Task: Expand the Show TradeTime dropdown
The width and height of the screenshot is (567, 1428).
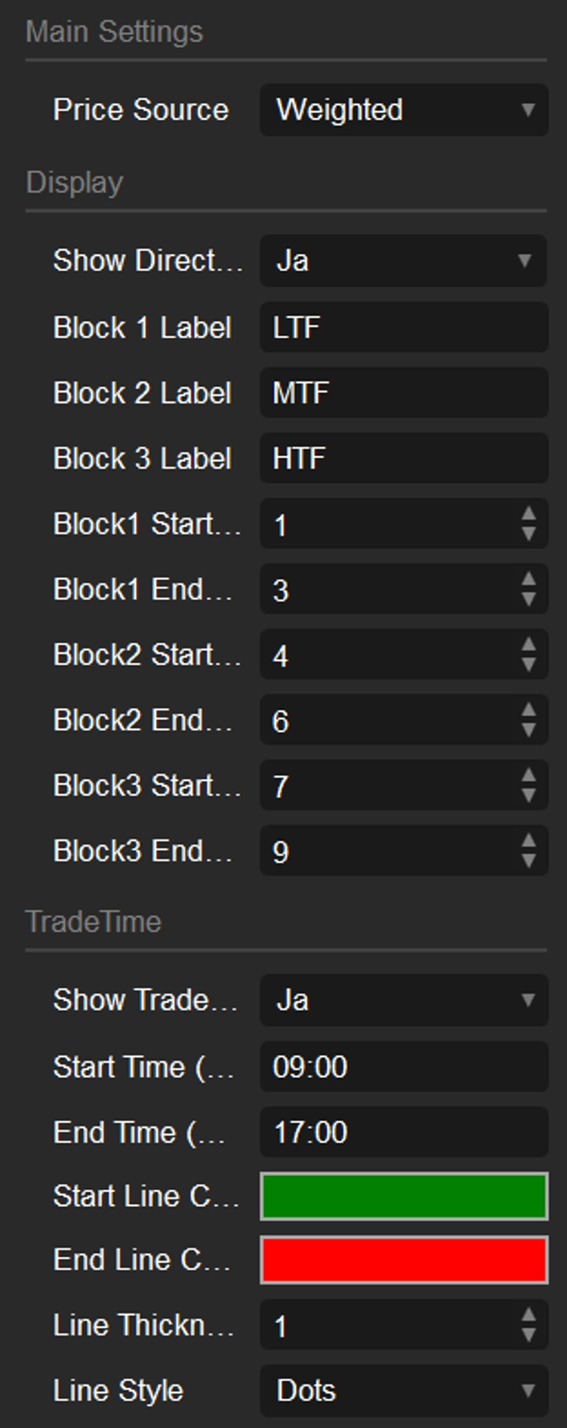Action: [404, 1000]
